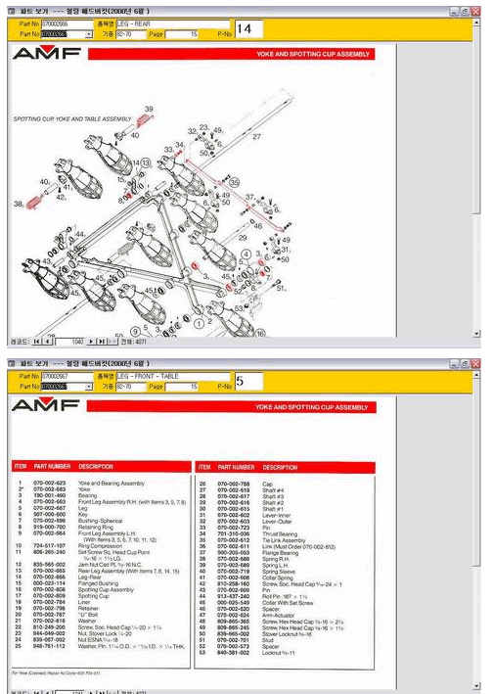This screenshot has width=493, height=694.
Task: Jump to last record in LEG - REAR window
Action: [102, 342]
